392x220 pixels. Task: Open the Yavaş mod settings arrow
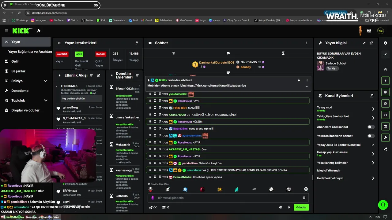(373, 109)
